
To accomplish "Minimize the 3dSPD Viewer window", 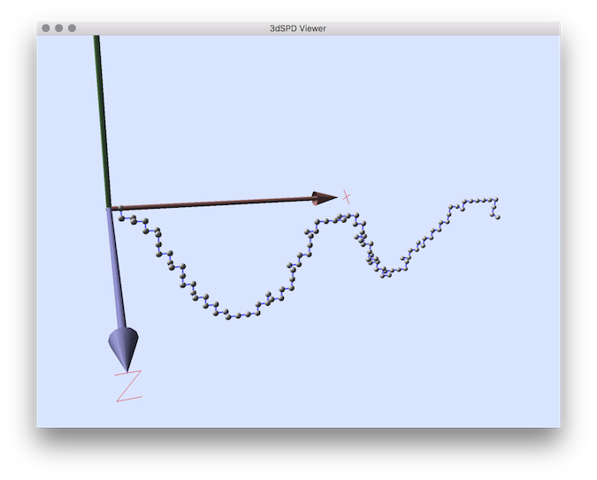I will [x=59, y=28].
